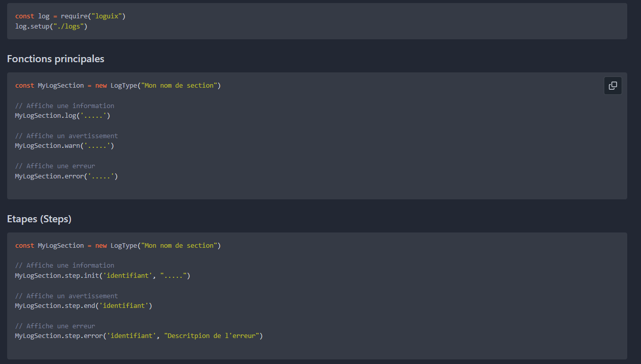Click the "Affiche une erreur" comment above step.error
Screen dimensions: 641x364
(55, 326)
